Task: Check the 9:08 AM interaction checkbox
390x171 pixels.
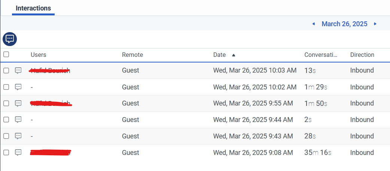Action: 6,153
